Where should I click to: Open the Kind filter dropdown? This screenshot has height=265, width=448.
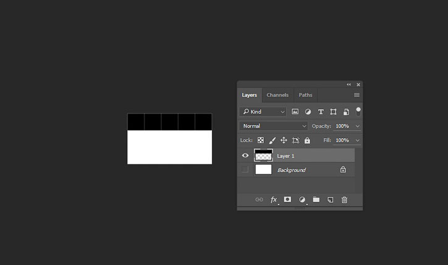click(263, 112)
